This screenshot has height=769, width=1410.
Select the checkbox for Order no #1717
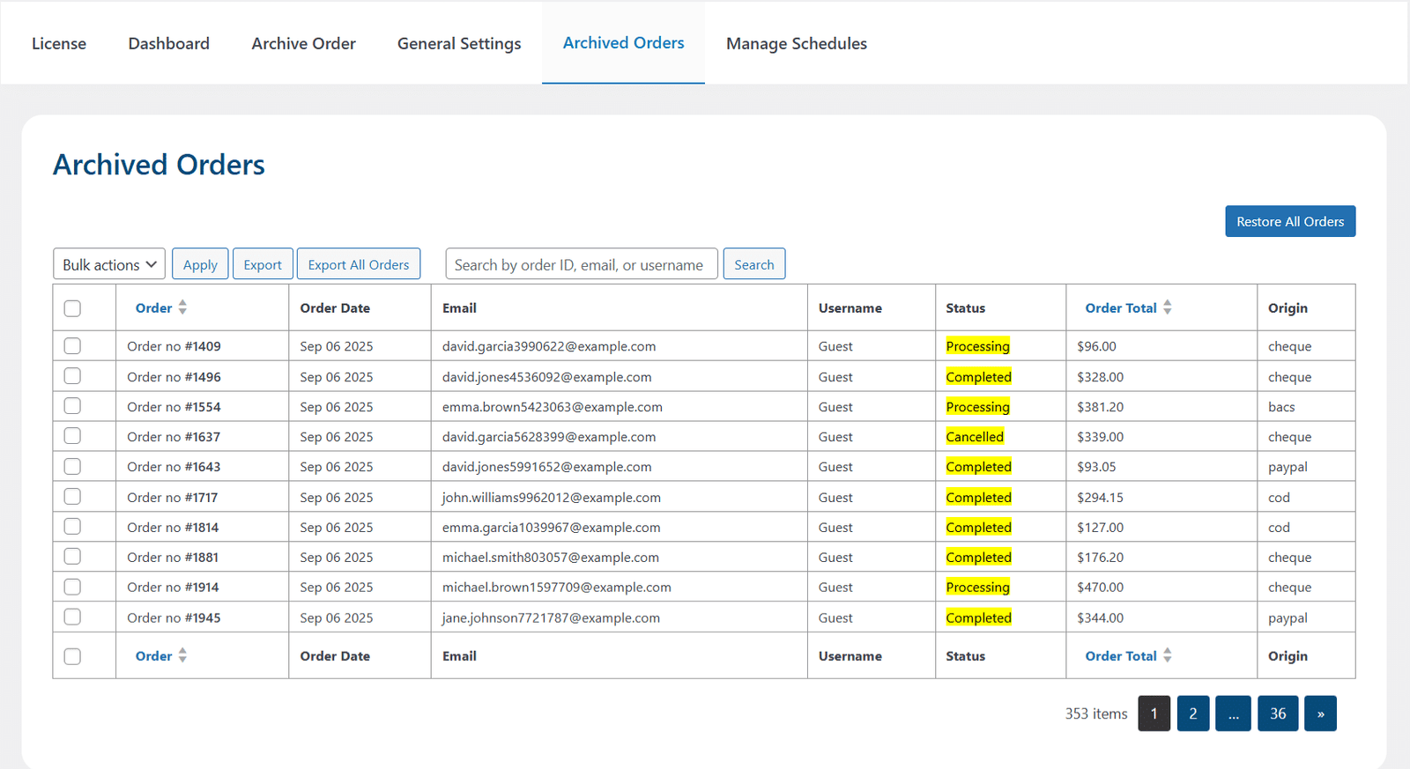72,497
